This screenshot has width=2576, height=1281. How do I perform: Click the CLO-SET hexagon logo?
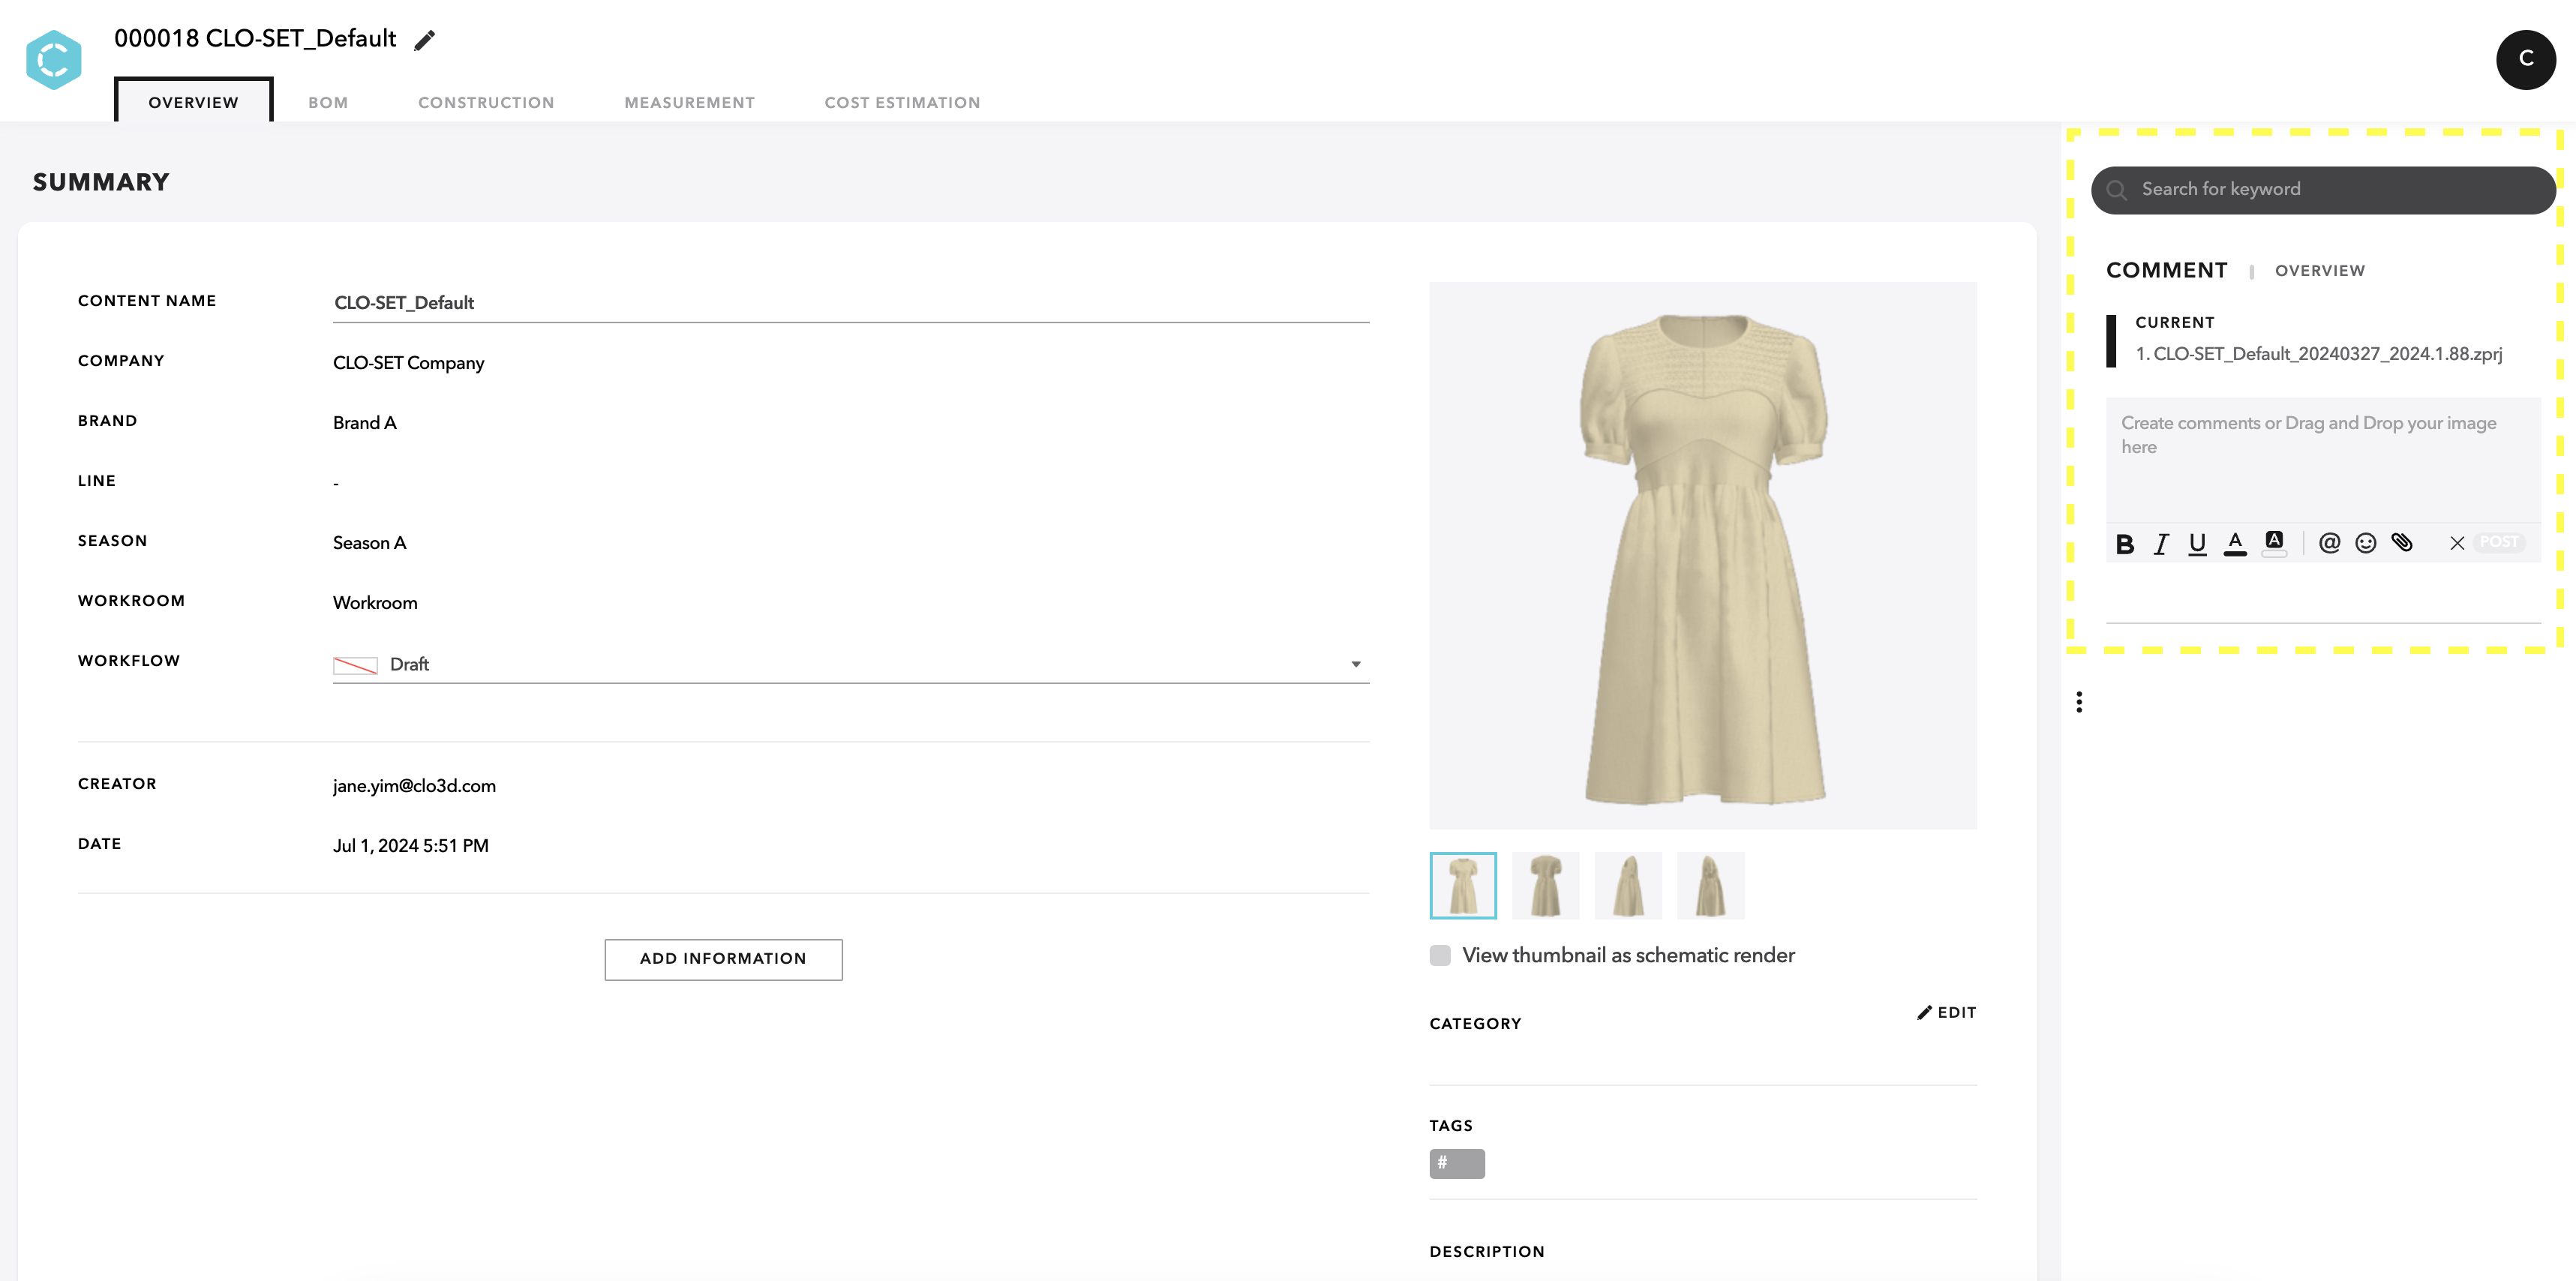53,60
